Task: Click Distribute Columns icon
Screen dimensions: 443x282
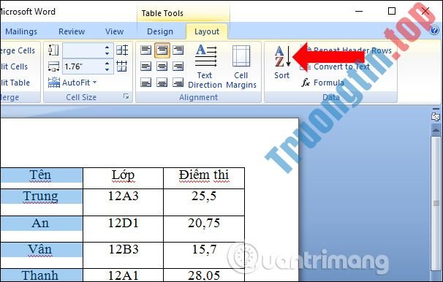Action: (122, 66)
